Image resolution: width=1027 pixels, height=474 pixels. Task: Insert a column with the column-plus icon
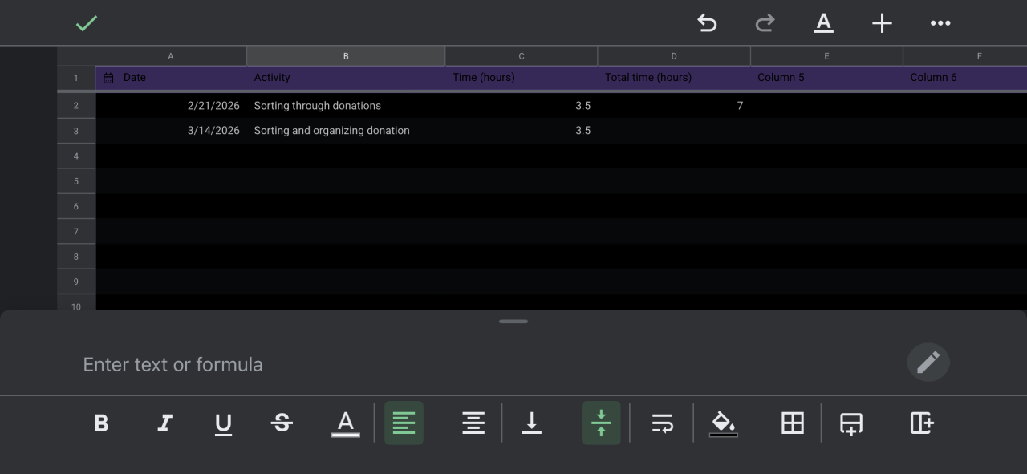[x=921, y=423]
